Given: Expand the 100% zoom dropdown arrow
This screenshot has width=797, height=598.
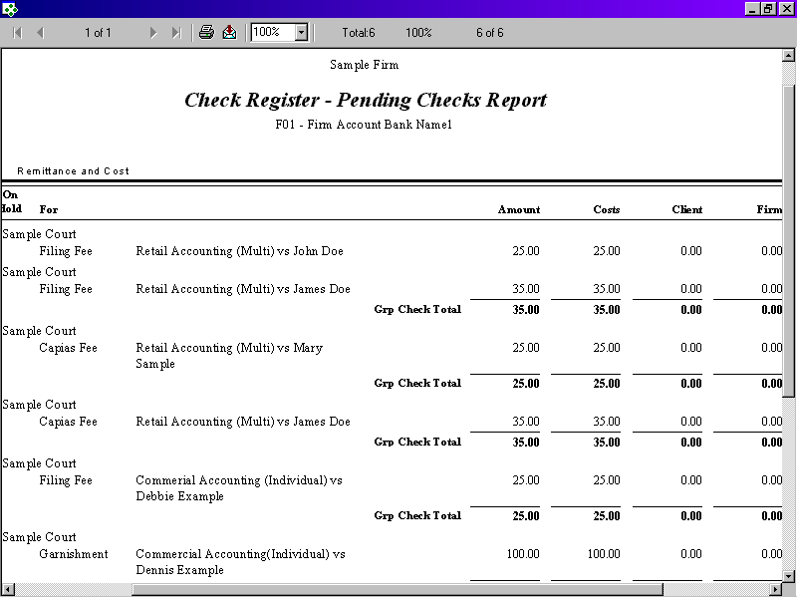Looking at the screenshot, I should [x=301, y=33].
